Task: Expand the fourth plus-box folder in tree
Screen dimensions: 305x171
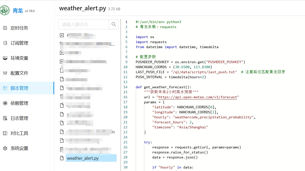Action: [x=62, y=61]
